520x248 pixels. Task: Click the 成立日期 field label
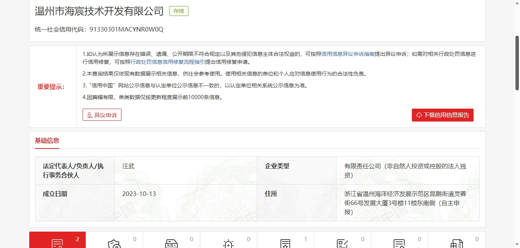pos(55,194)
